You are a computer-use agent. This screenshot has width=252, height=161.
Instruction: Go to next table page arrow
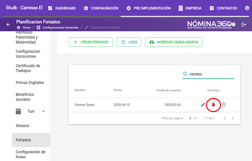[233, 118]
